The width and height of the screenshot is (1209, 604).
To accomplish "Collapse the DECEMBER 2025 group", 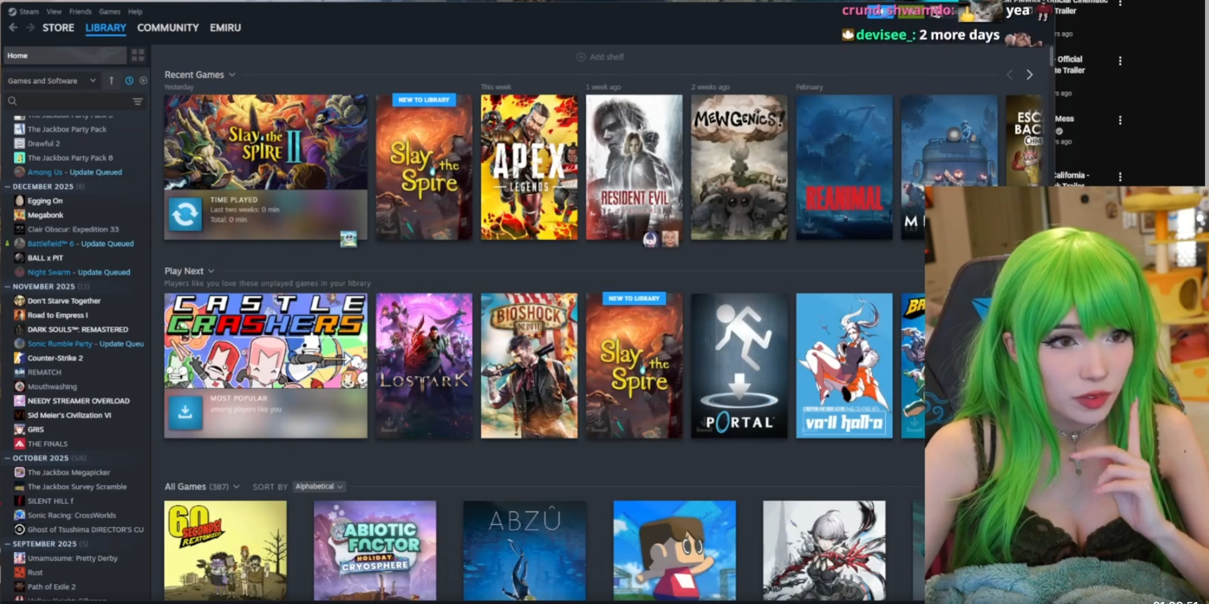I will 7,187.
